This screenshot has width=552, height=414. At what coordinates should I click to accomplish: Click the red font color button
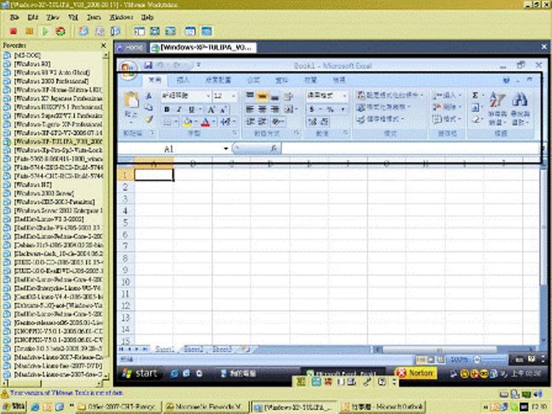[206, 122]
